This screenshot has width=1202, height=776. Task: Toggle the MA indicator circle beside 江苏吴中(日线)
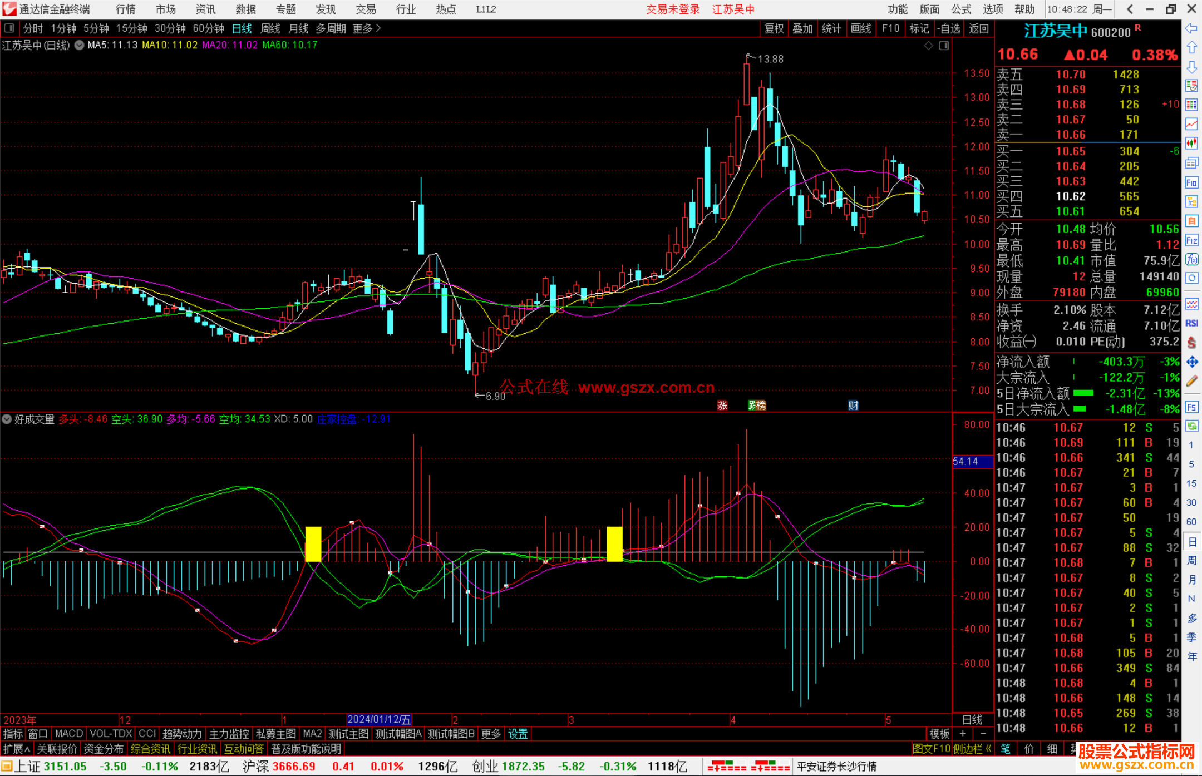[80, 45]
